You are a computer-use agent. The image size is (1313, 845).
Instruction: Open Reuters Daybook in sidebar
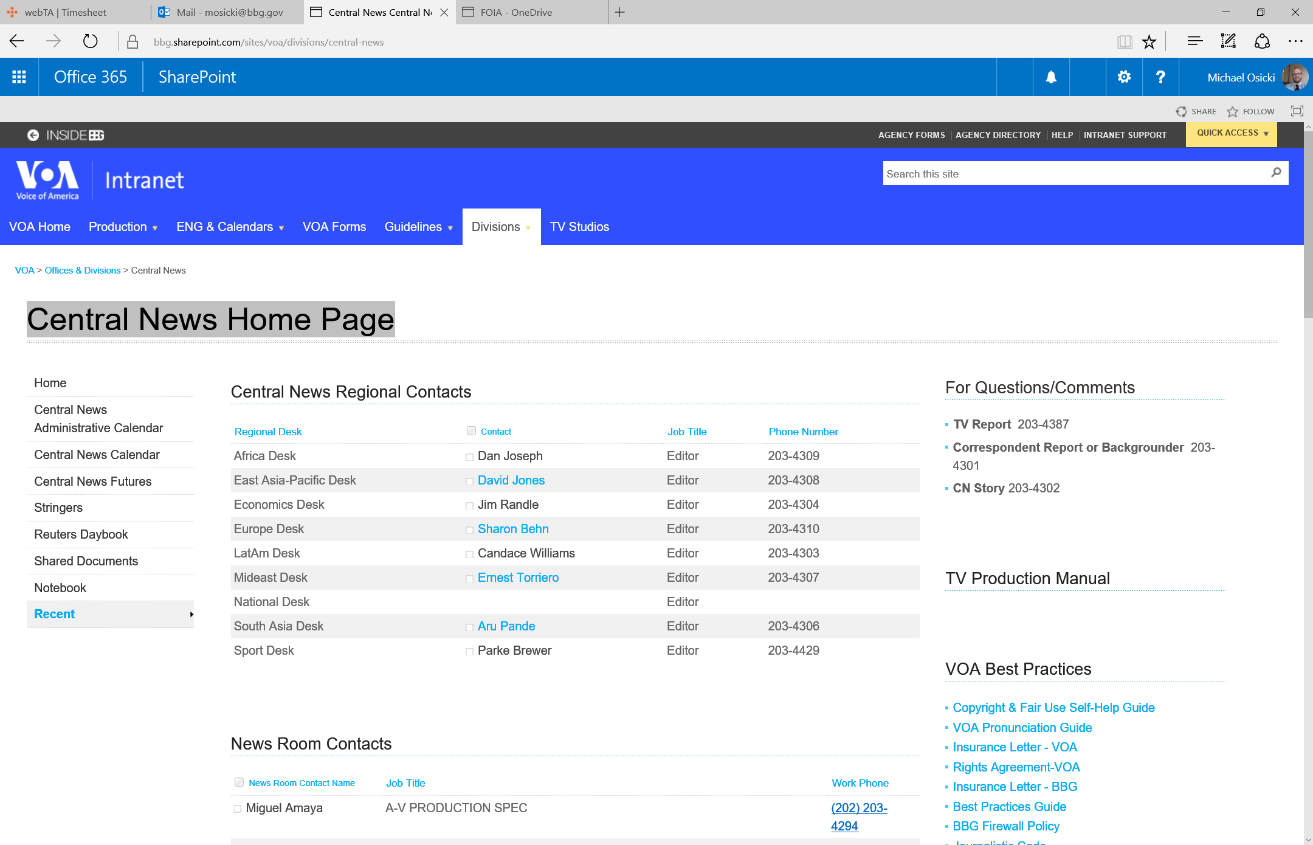click(x=81, y=534)
